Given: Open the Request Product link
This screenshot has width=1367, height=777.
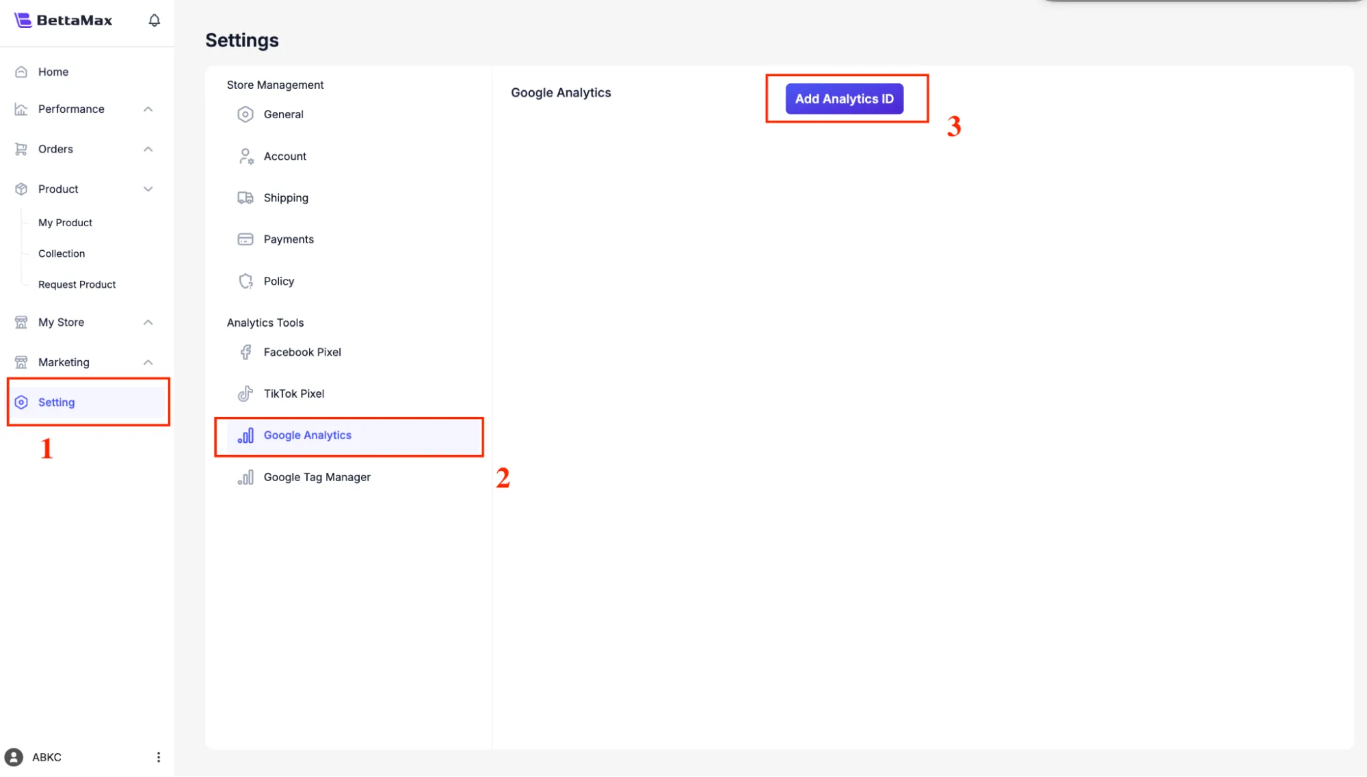Looking at the screenshot, I should [77, 285].
